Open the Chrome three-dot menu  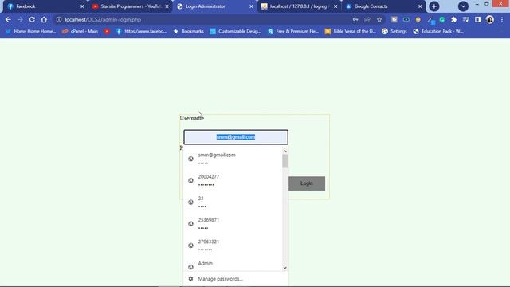pos(502,19)
